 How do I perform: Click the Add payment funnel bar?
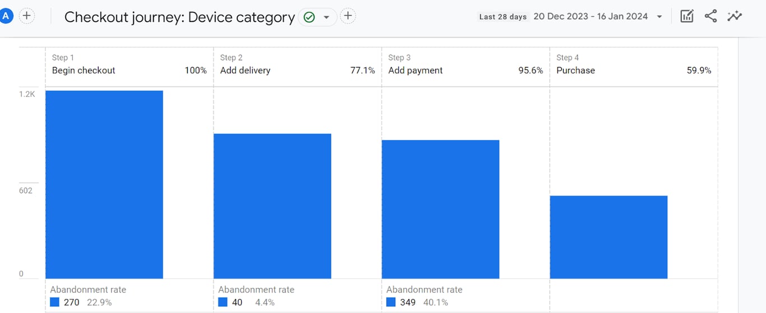pyautogui.click(x=441, y=209)
